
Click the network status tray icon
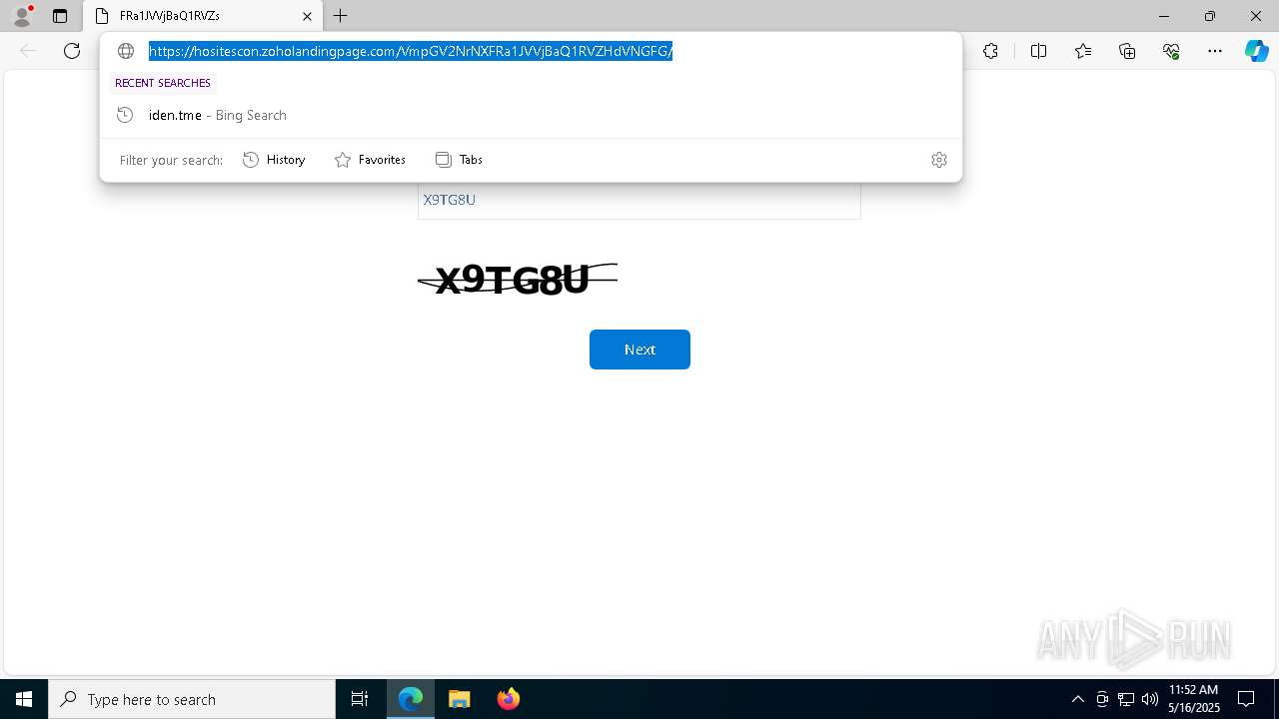1126,699
